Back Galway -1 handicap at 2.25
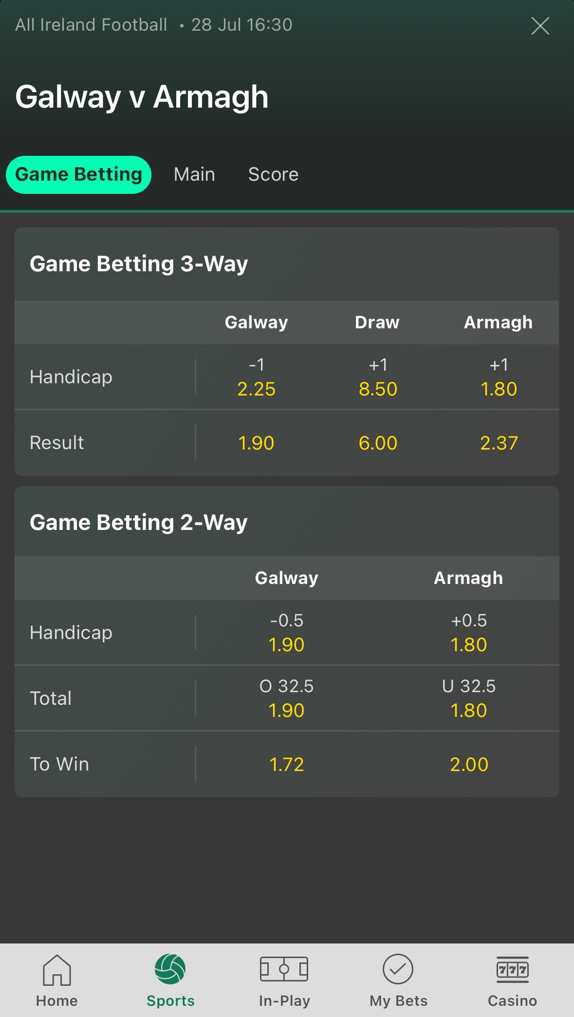574x1017 pixels. point(257,377)
